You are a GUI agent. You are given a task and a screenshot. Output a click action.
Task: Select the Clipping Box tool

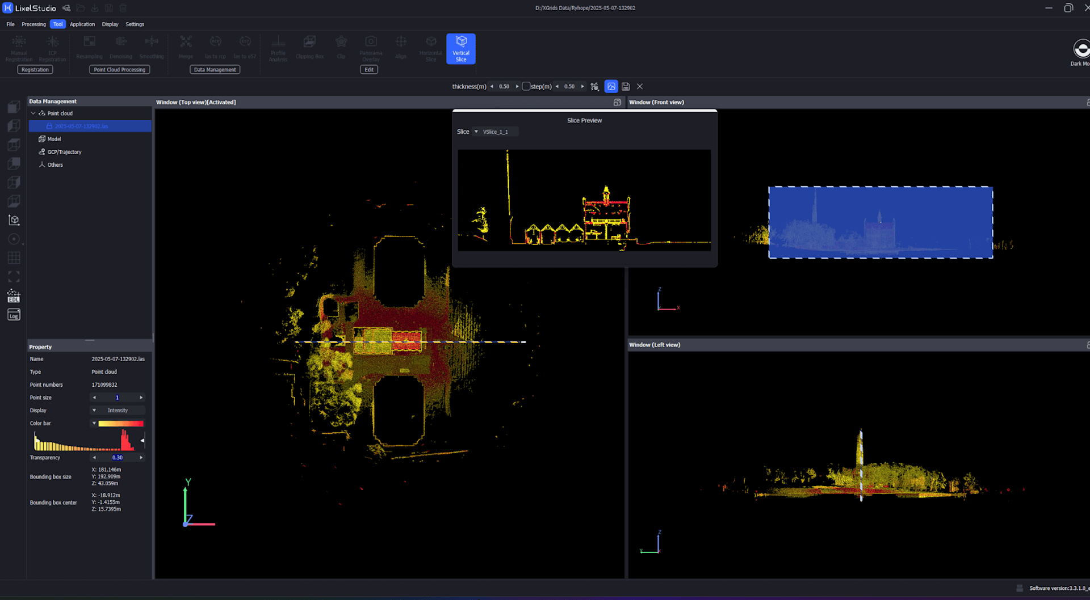[309, 48]
